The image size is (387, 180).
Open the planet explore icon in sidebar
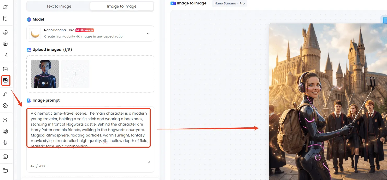[x=5, y=7]
